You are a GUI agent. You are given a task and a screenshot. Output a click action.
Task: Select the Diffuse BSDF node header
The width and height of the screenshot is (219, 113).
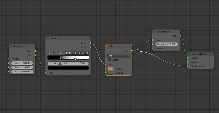pyautogui.click(x=166, y=32)
